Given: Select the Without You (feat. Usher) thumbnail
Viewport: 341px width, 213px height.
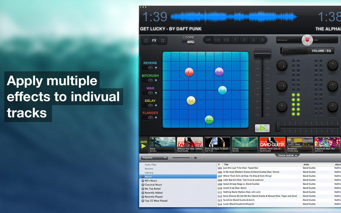Looking at the screenshot, I should [x=190, y=144].
